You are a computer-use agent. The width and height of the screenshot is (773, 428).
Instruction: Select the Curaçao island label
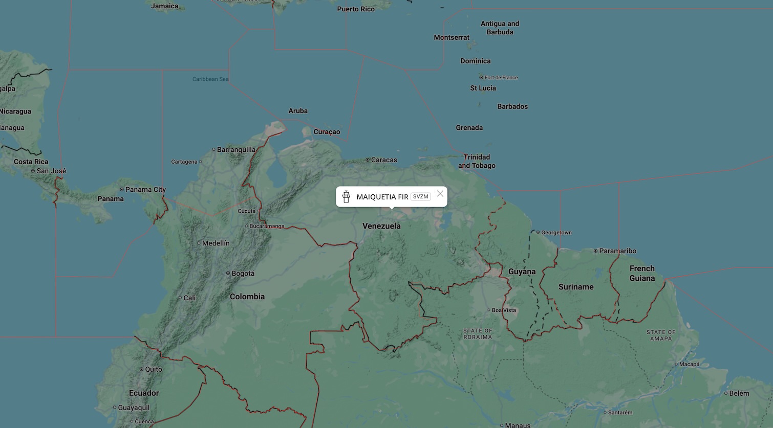pos(327,132)
